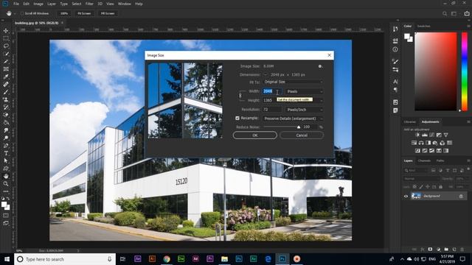Open Resolution Pixels/Inch dropdown
The height and width of the screenshot is (265, 472).
[x=304, y=110]
